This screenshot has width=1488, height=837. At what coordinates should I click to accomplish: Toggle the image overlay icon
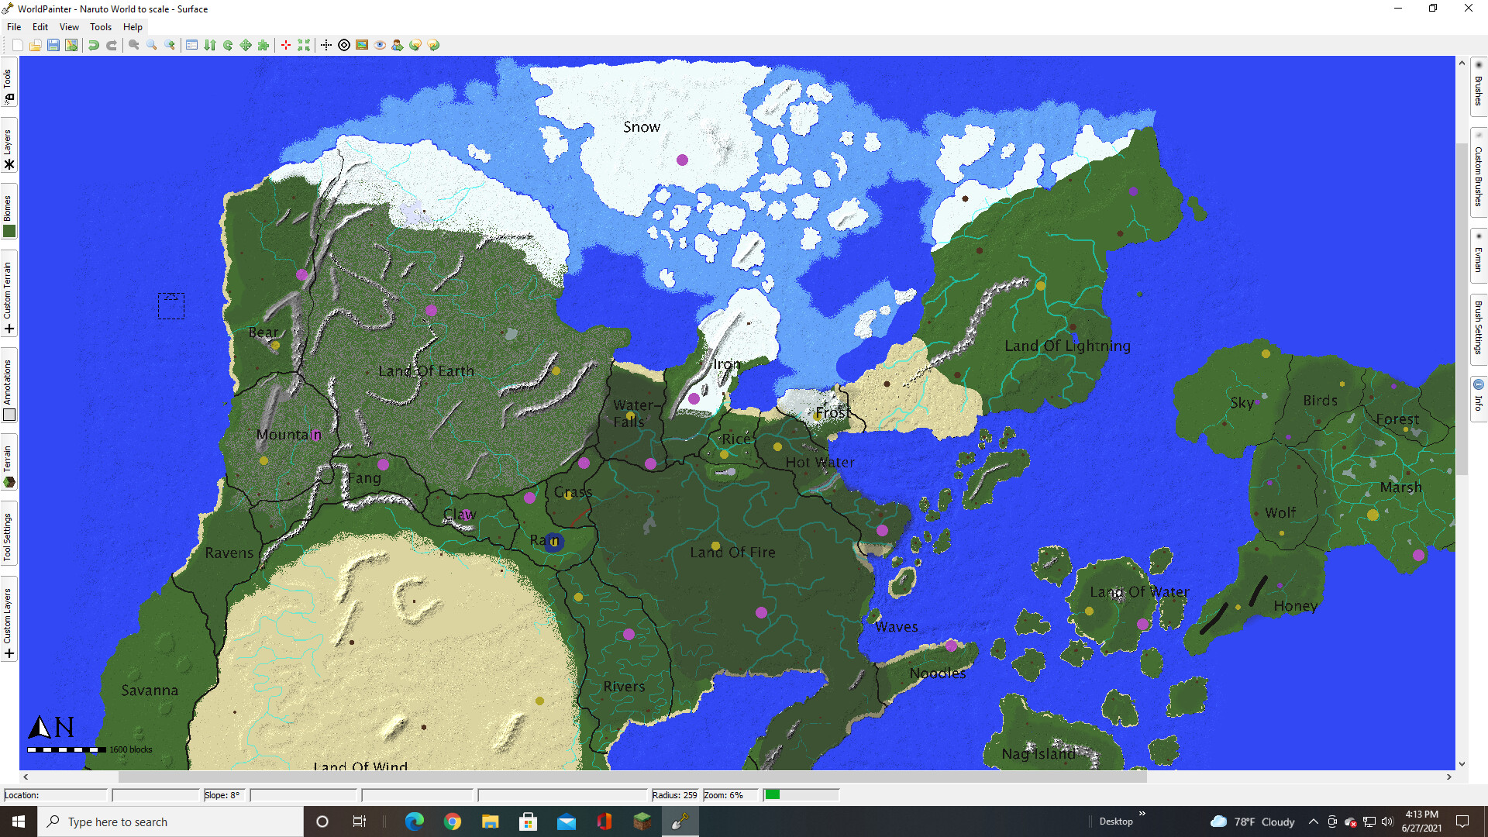click(361, 45)
